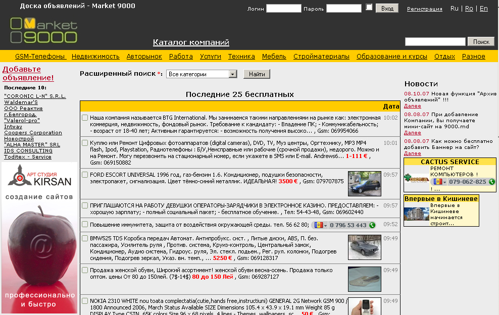The image size is (499, 315).
Task: Select the Работа category menu item
Action: 181,57
